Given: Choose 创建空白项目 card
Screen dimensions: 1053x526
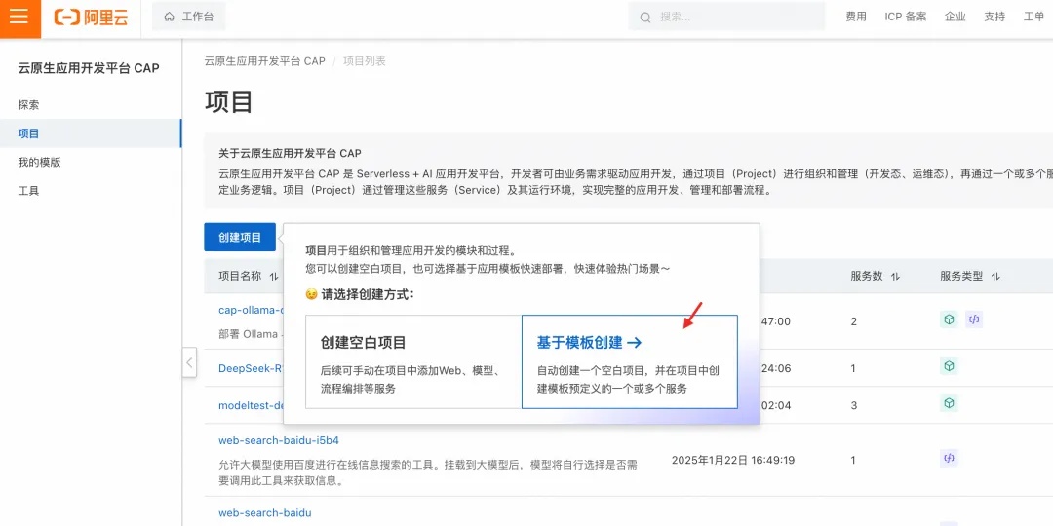Looking at the screenshot, I should [x=413, y=361].
